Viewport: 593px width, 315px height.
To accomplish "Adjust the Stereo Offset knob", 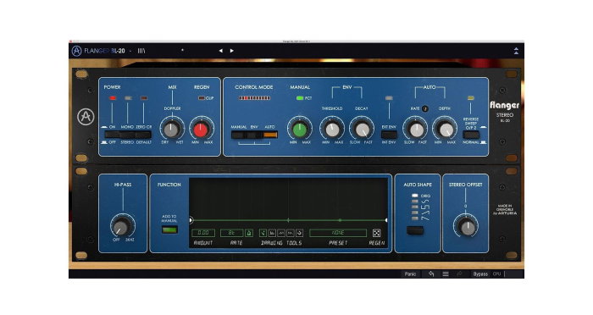I will 468,227.
